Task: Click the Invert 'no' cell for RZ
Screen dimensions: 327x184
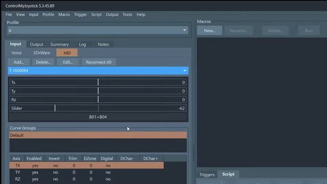Action: click(56, 179)
